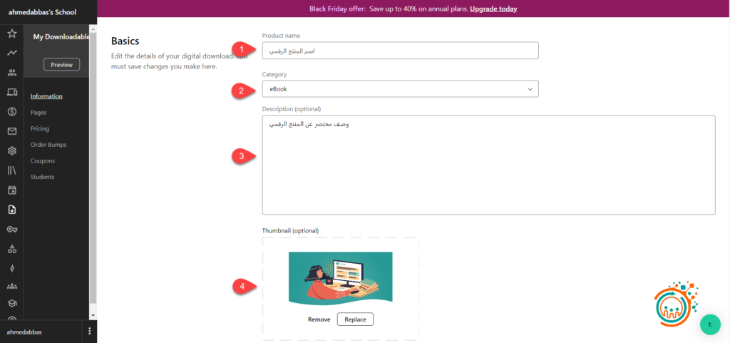This screenshot has height=343, width=730.
Task: Click the key icon in the sidebar
Action: [x=11, y=229]
